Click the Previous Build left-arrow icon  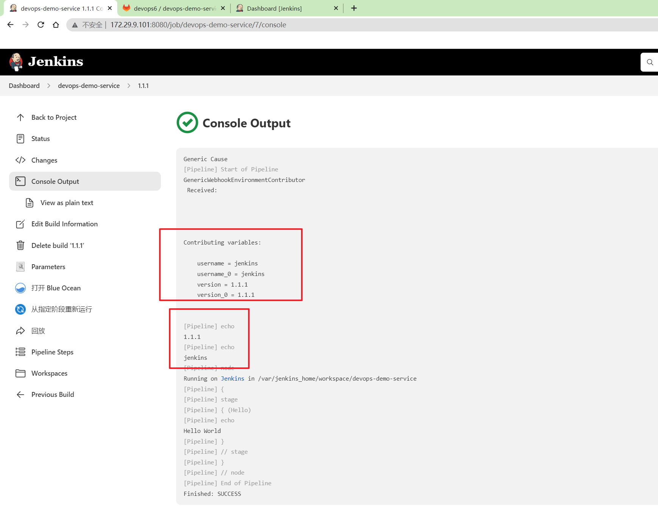point(20,395)
